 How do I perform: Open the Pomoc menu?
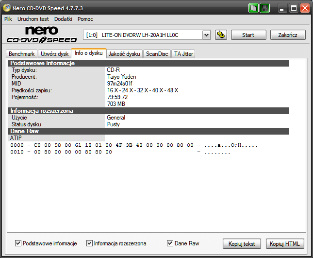coord(85,19)
